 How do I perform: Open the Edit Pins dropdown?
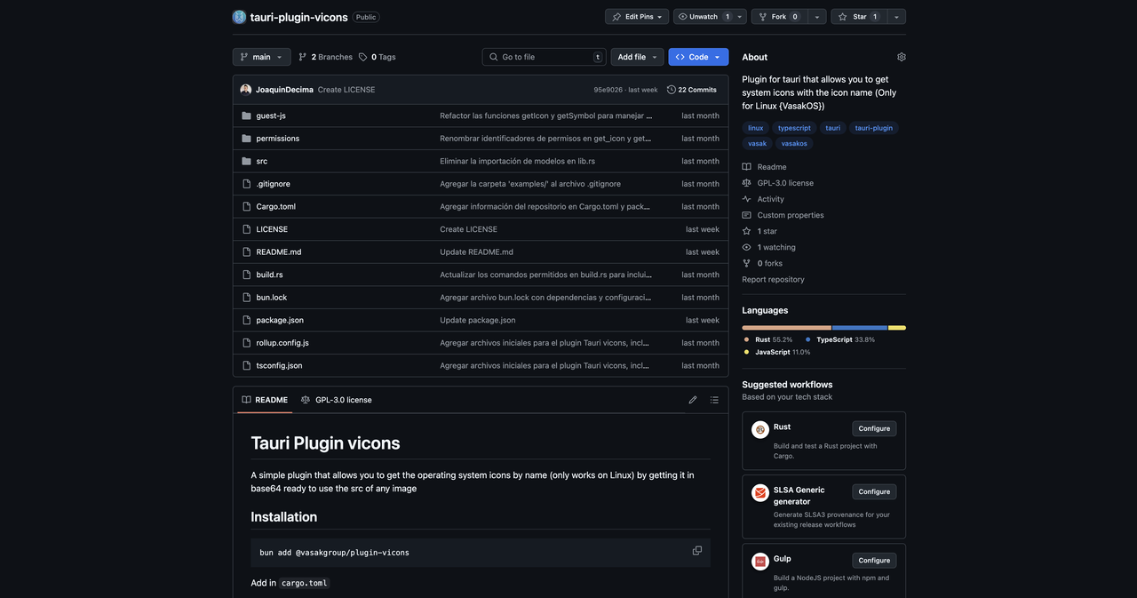[x=637, y=17]
